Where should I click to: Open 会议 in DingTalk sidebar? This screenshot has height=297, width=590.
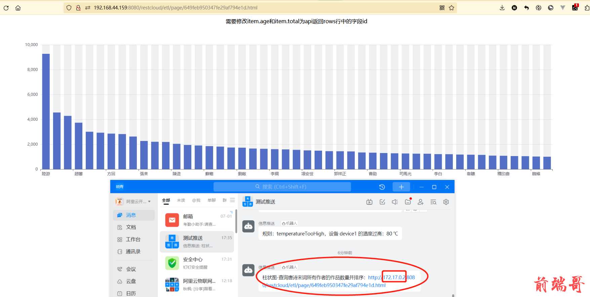pyautogui.click(x=134, y=269)
